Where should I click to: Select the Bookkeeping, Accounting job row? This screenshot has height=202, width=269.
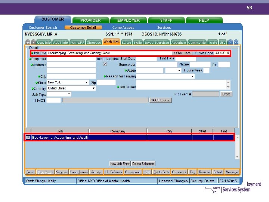129,137
